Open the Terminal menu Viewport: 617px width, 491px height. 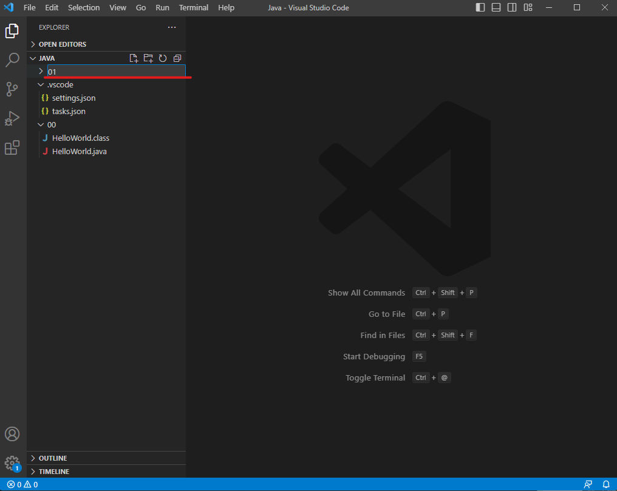click(193, 8)
